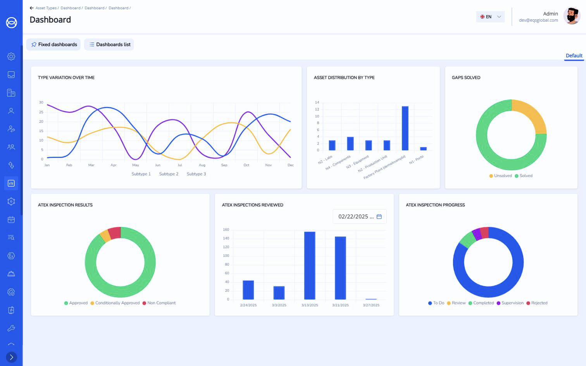Open the user group icon in sidebar
586x366 pixels.
click(11, 147)
